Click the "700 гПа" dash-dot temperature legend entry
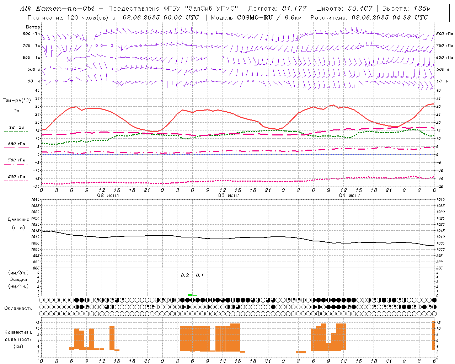Image resolution: width=455 pixels, height=364 pixels. 17,160
